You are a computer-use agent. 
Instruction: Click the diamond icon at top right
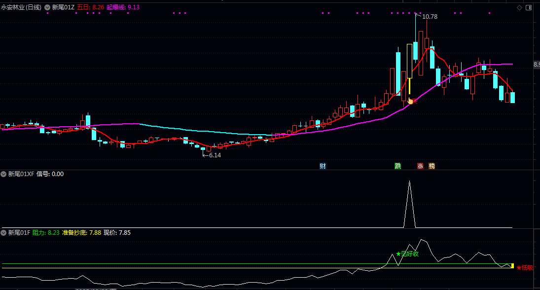pos(519,8)
